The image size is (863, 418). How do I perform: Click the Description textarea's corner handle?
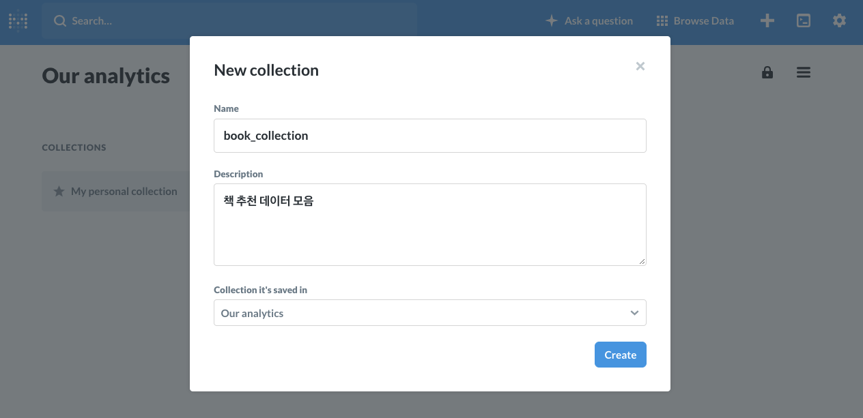[x=642, y=261]
